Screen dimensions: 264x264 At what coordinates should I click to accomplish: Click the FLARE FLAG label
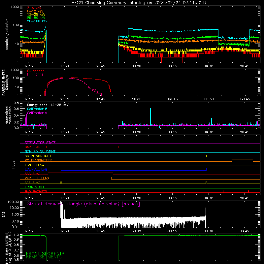click(34, 165)
